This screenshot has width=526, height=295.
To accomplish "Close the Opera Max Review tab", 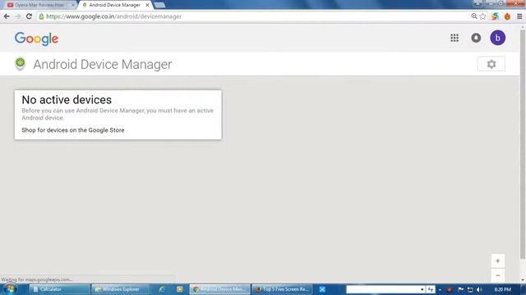I will pos(73,5).
